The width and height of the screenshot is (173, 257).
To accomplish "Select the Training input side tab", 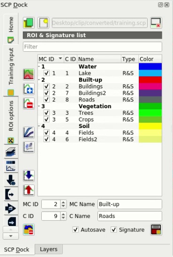I will [x=11, y=71].
